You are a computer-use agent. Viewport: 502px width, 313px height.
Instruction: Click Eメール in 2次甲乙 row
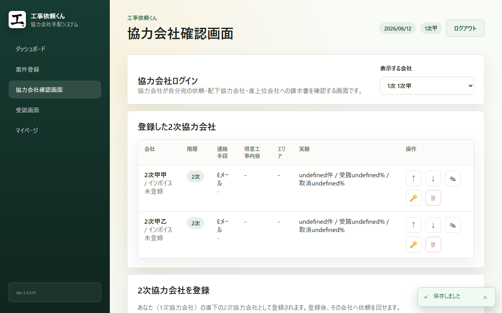click(x=223, y=226)
